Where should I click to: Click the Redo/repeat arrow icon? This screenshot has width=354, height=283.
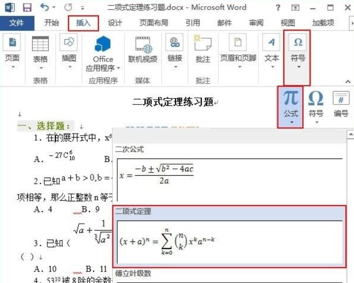[68, 8]
